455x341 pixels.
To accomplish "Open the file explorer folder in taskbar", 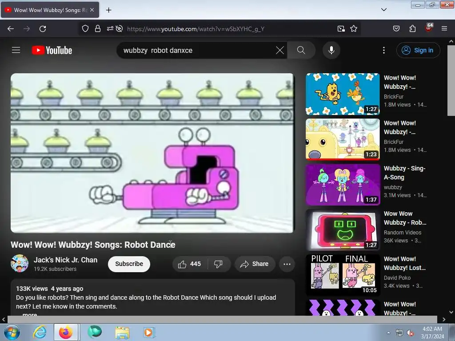I will pos(122,332).
